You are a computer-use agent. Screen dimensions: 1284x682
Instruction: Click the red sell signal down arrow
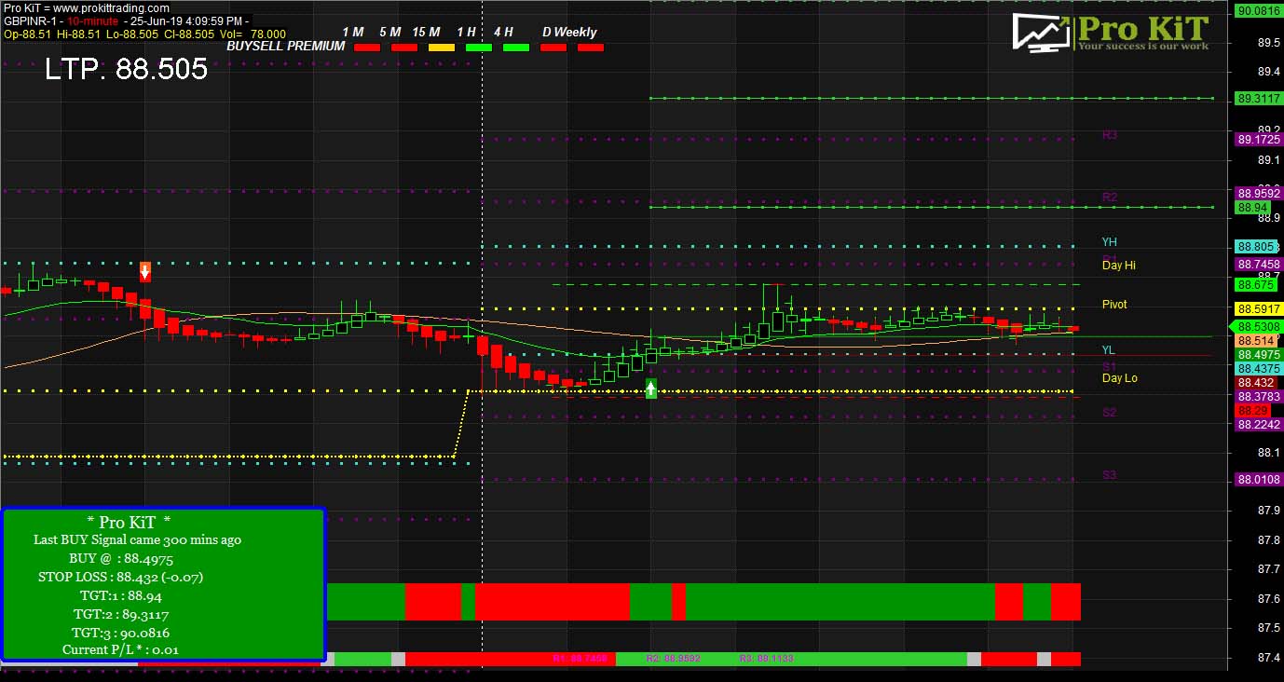point(145,272)
